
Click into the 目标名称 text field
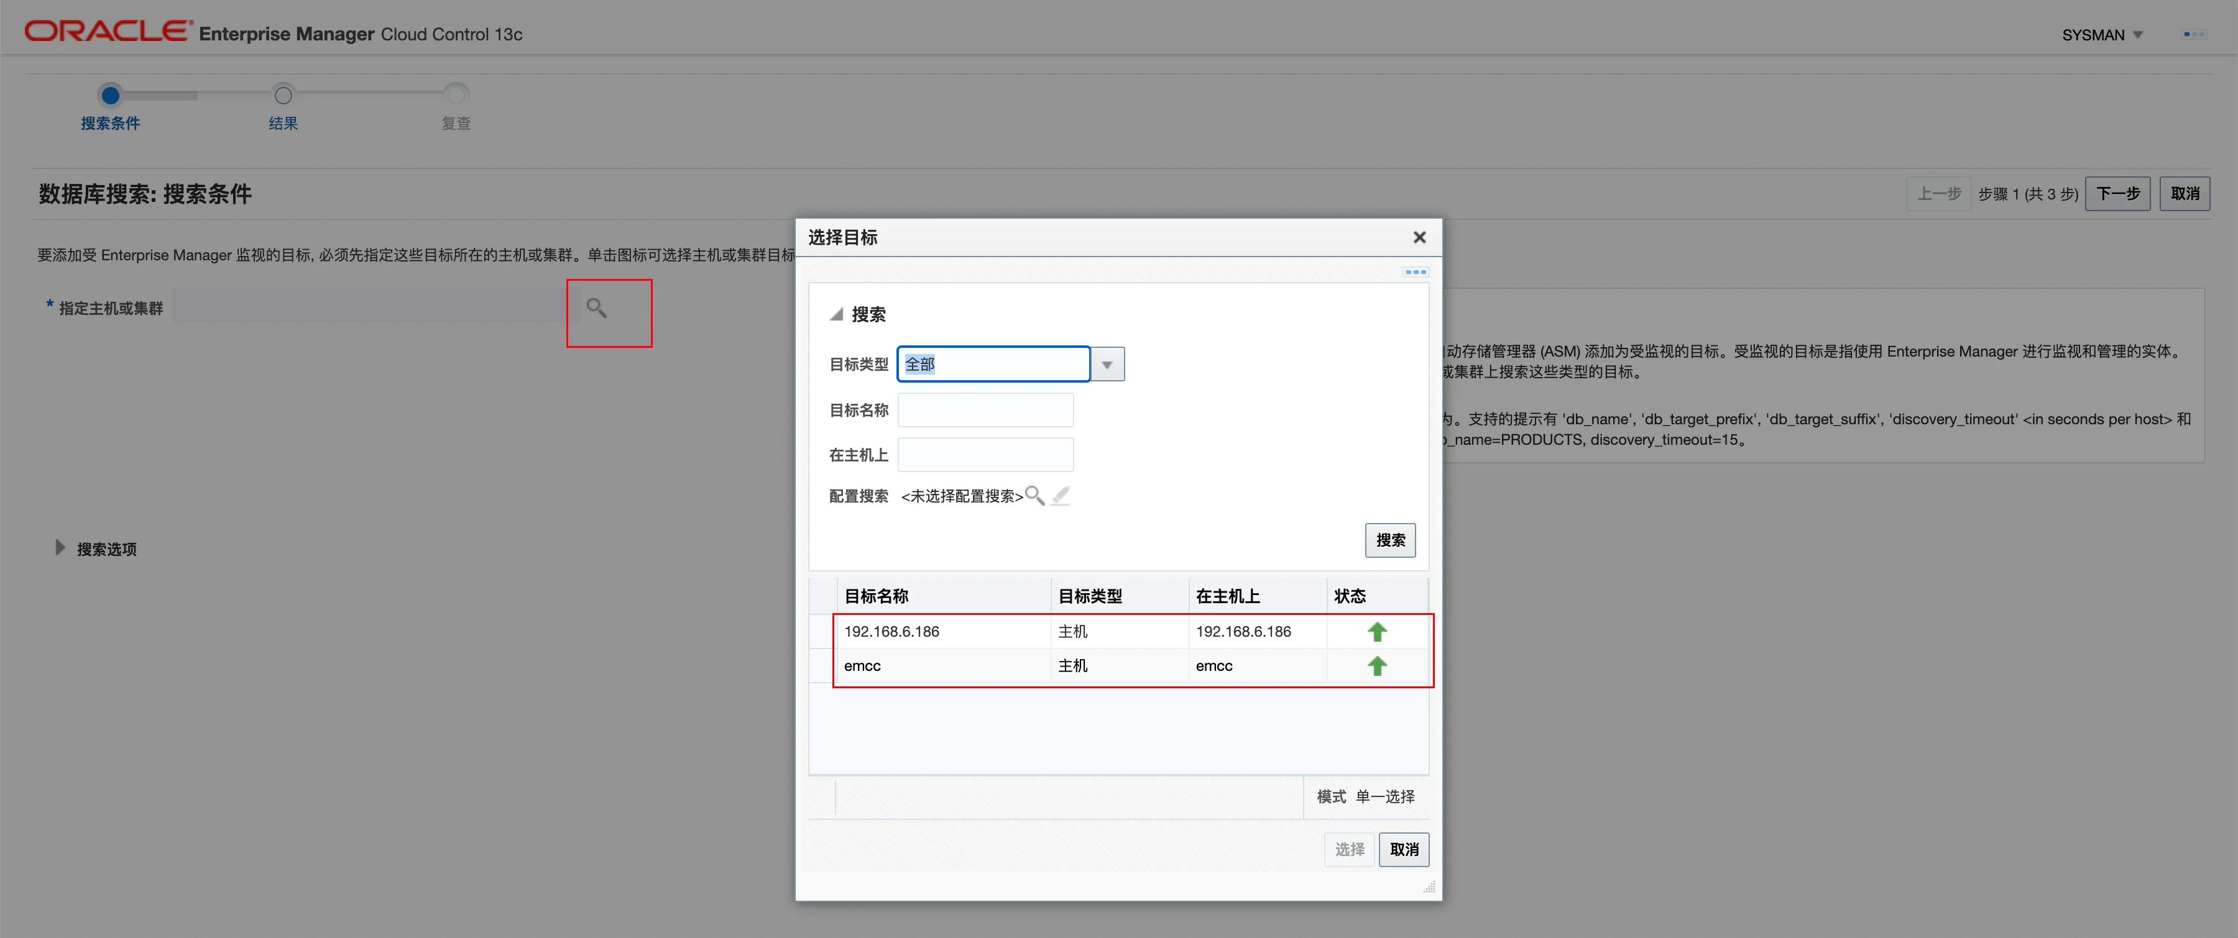(x=985, y=410)
